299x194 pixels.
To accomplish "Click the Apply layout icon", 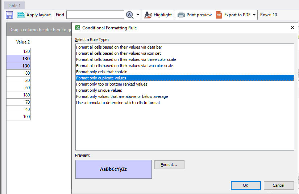I will pyautogui.click(x=21, y=15).
